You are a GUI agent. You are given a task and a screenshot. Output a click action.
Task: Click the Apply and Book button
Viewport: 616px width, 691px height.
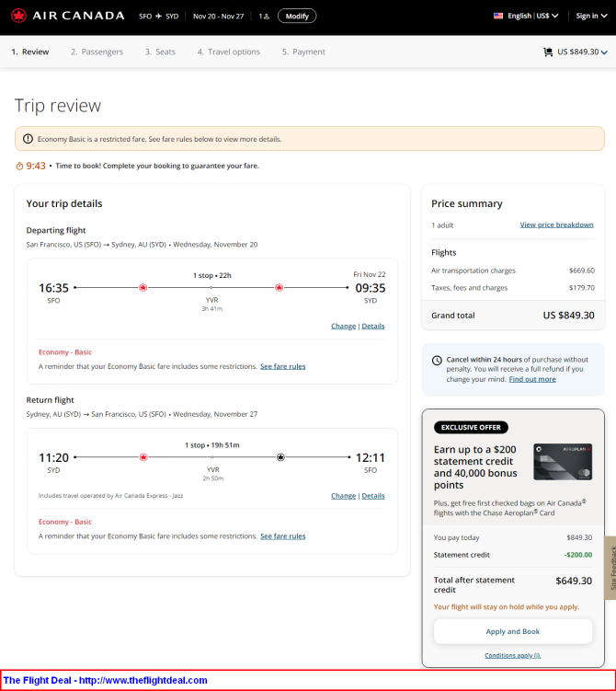coord(513,631)
